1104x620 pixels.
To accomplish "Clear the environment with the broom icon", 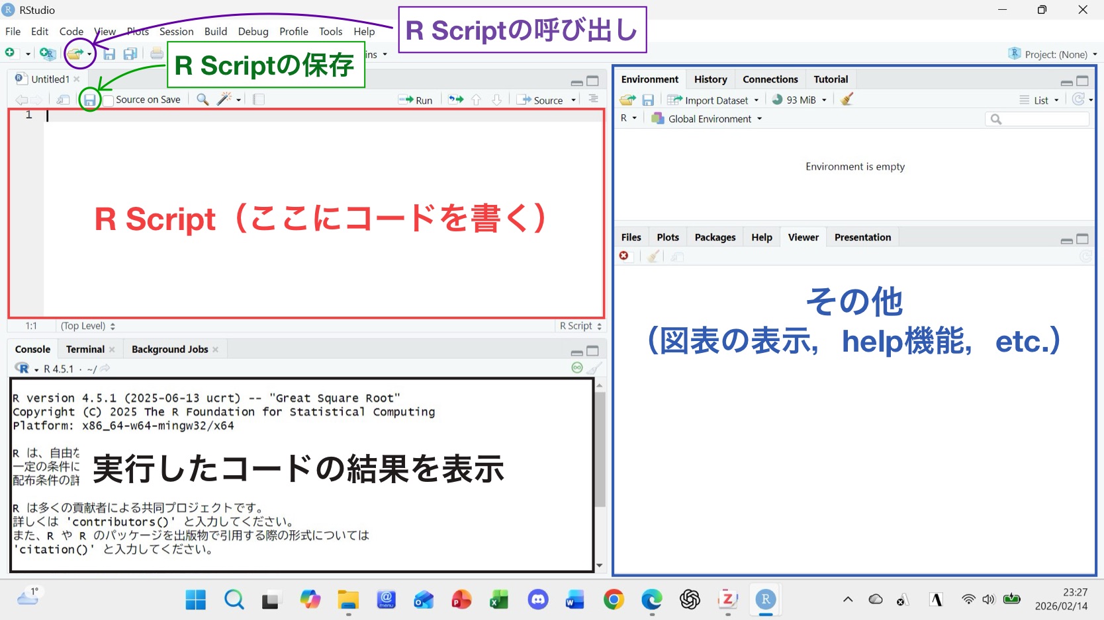I will coord(847,100).
